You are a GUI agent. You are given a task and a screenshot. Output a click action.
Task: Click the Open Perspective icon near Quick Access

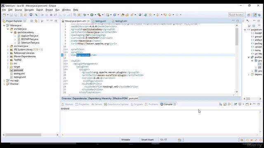[249, 15]
